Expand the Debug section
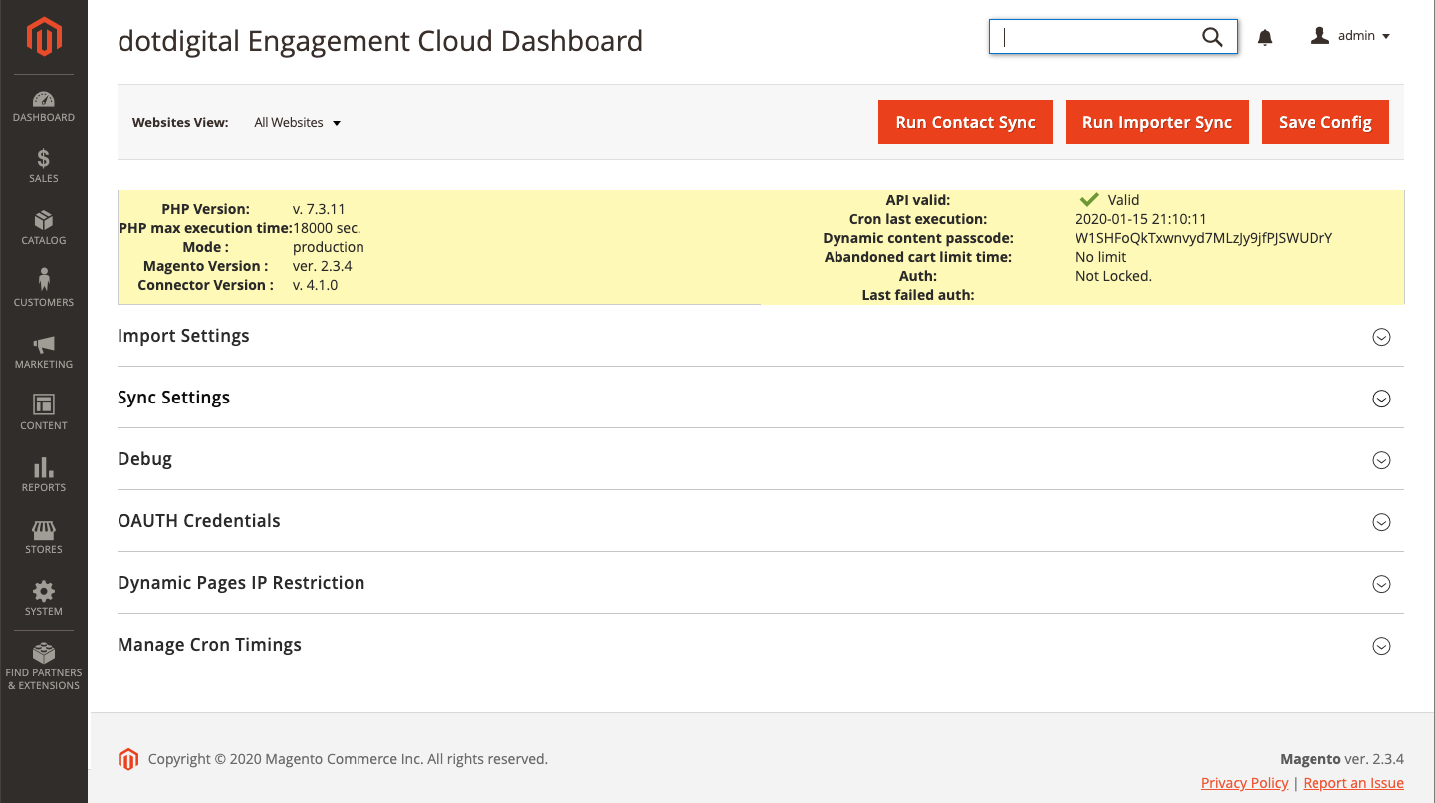This screenshot has width=1435, height=803. pyautogui.click(x=761, y=459)
